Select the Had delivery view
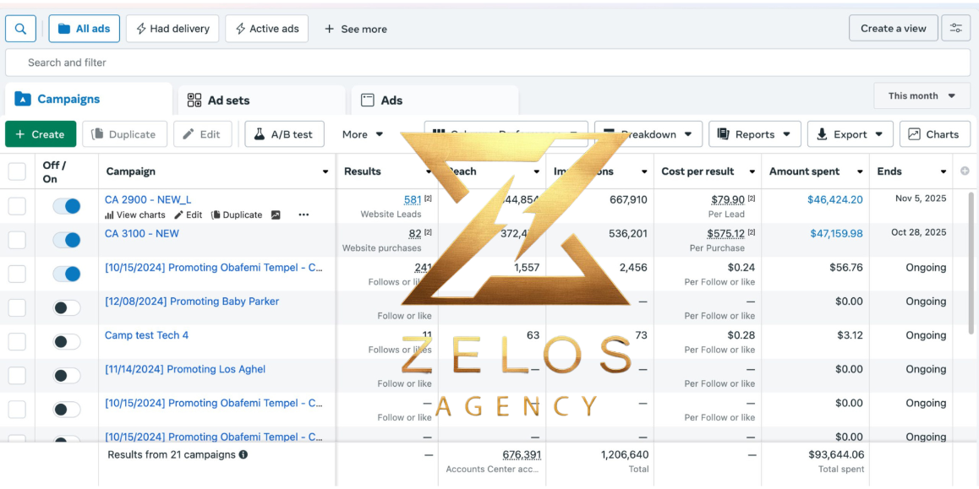The image size is (979, 489). (x=172, y=29)
